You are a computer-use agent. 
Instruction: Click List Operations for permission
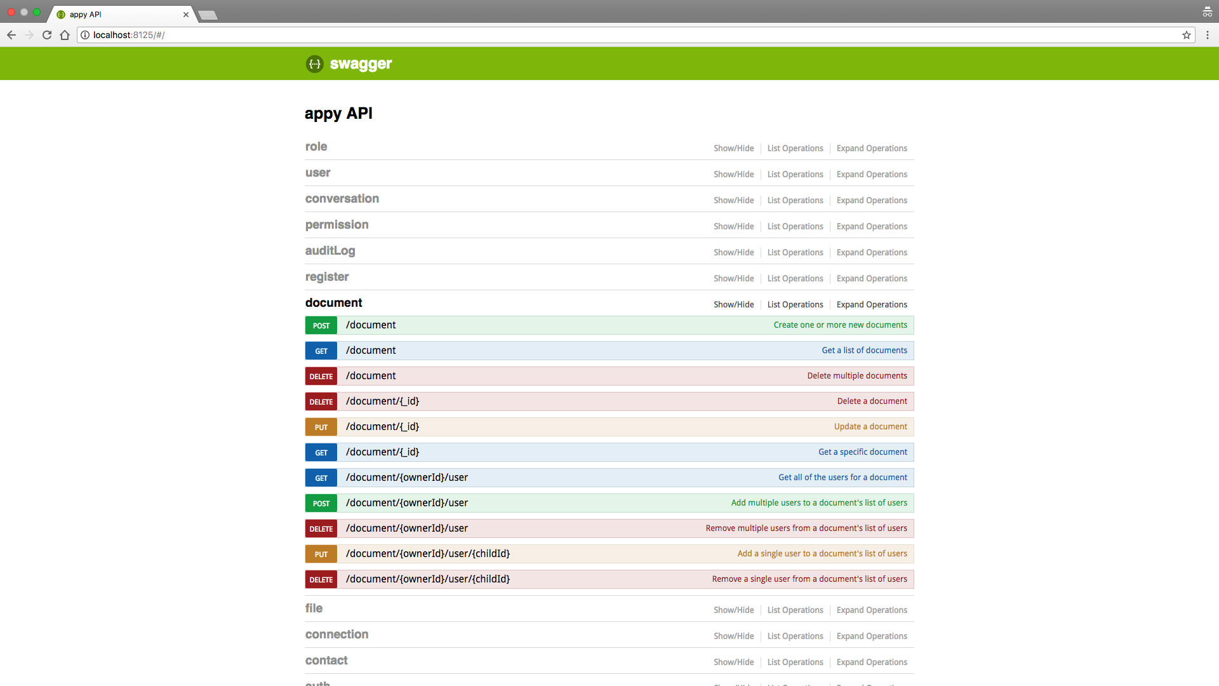(795, 226)
